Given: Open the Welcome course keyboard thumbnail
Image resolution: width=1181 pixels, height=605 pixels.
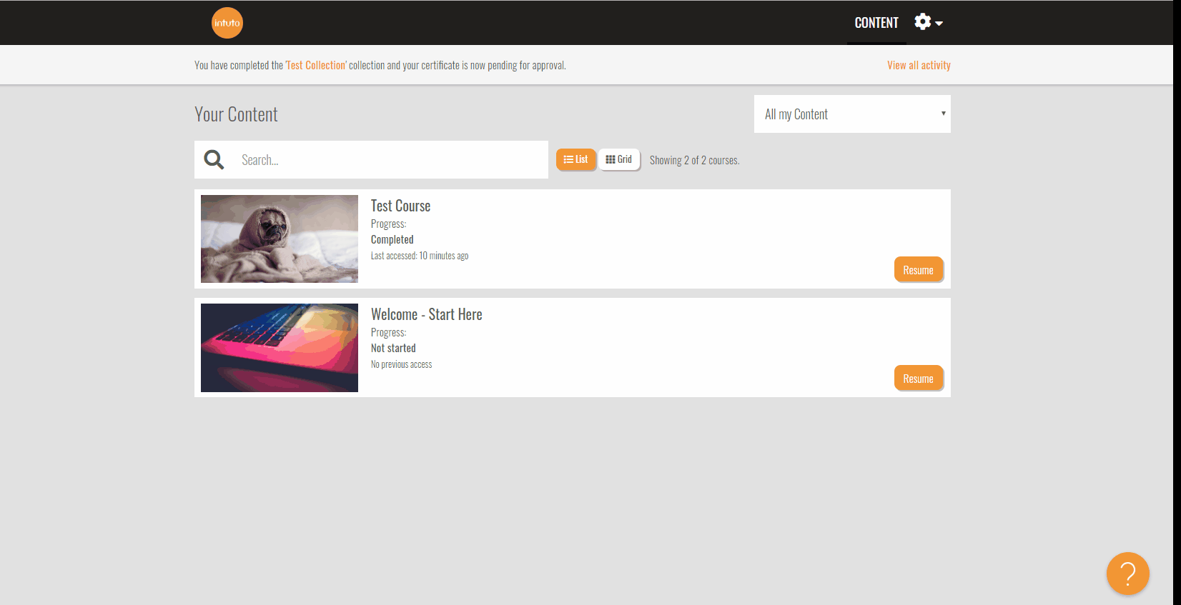Looking at the screenshot, I should point(280,348).
